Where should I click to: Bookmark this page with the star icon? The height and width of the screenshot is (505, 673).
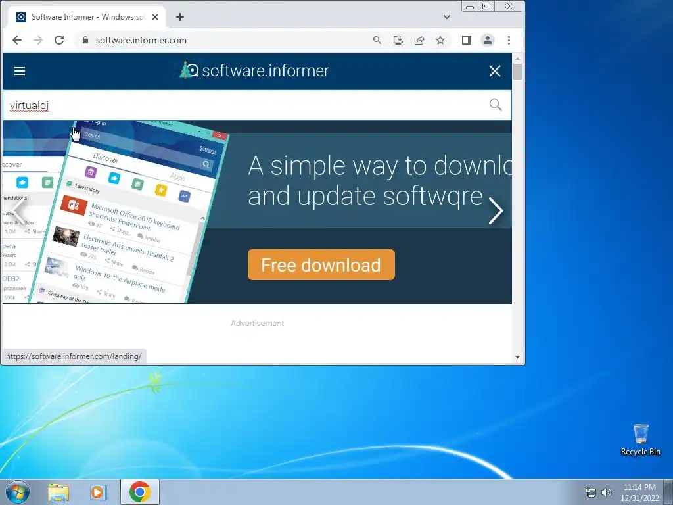click(x=440, y=40)
